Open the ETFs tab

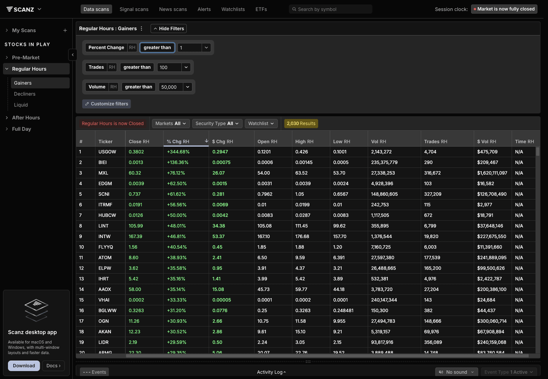pyautogui.click(x=261, y=9)
